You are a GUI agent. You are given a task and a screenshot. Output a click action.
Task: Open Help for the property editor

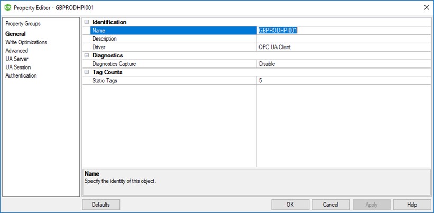412,205
